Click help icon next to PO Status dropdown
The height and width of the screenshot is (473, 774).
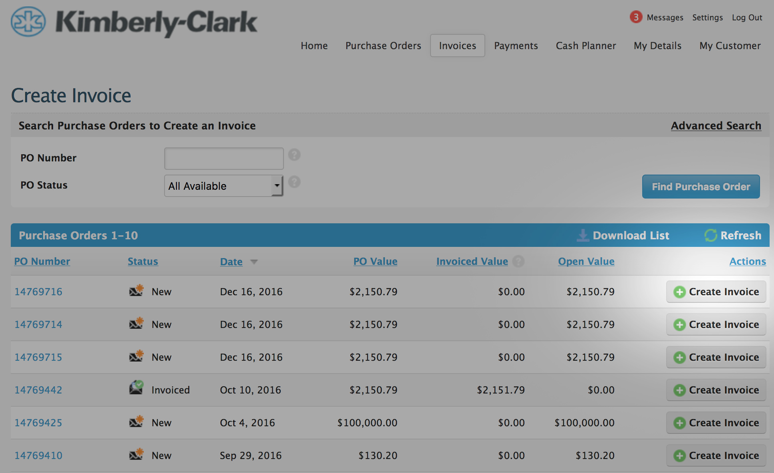pos(294,182)
